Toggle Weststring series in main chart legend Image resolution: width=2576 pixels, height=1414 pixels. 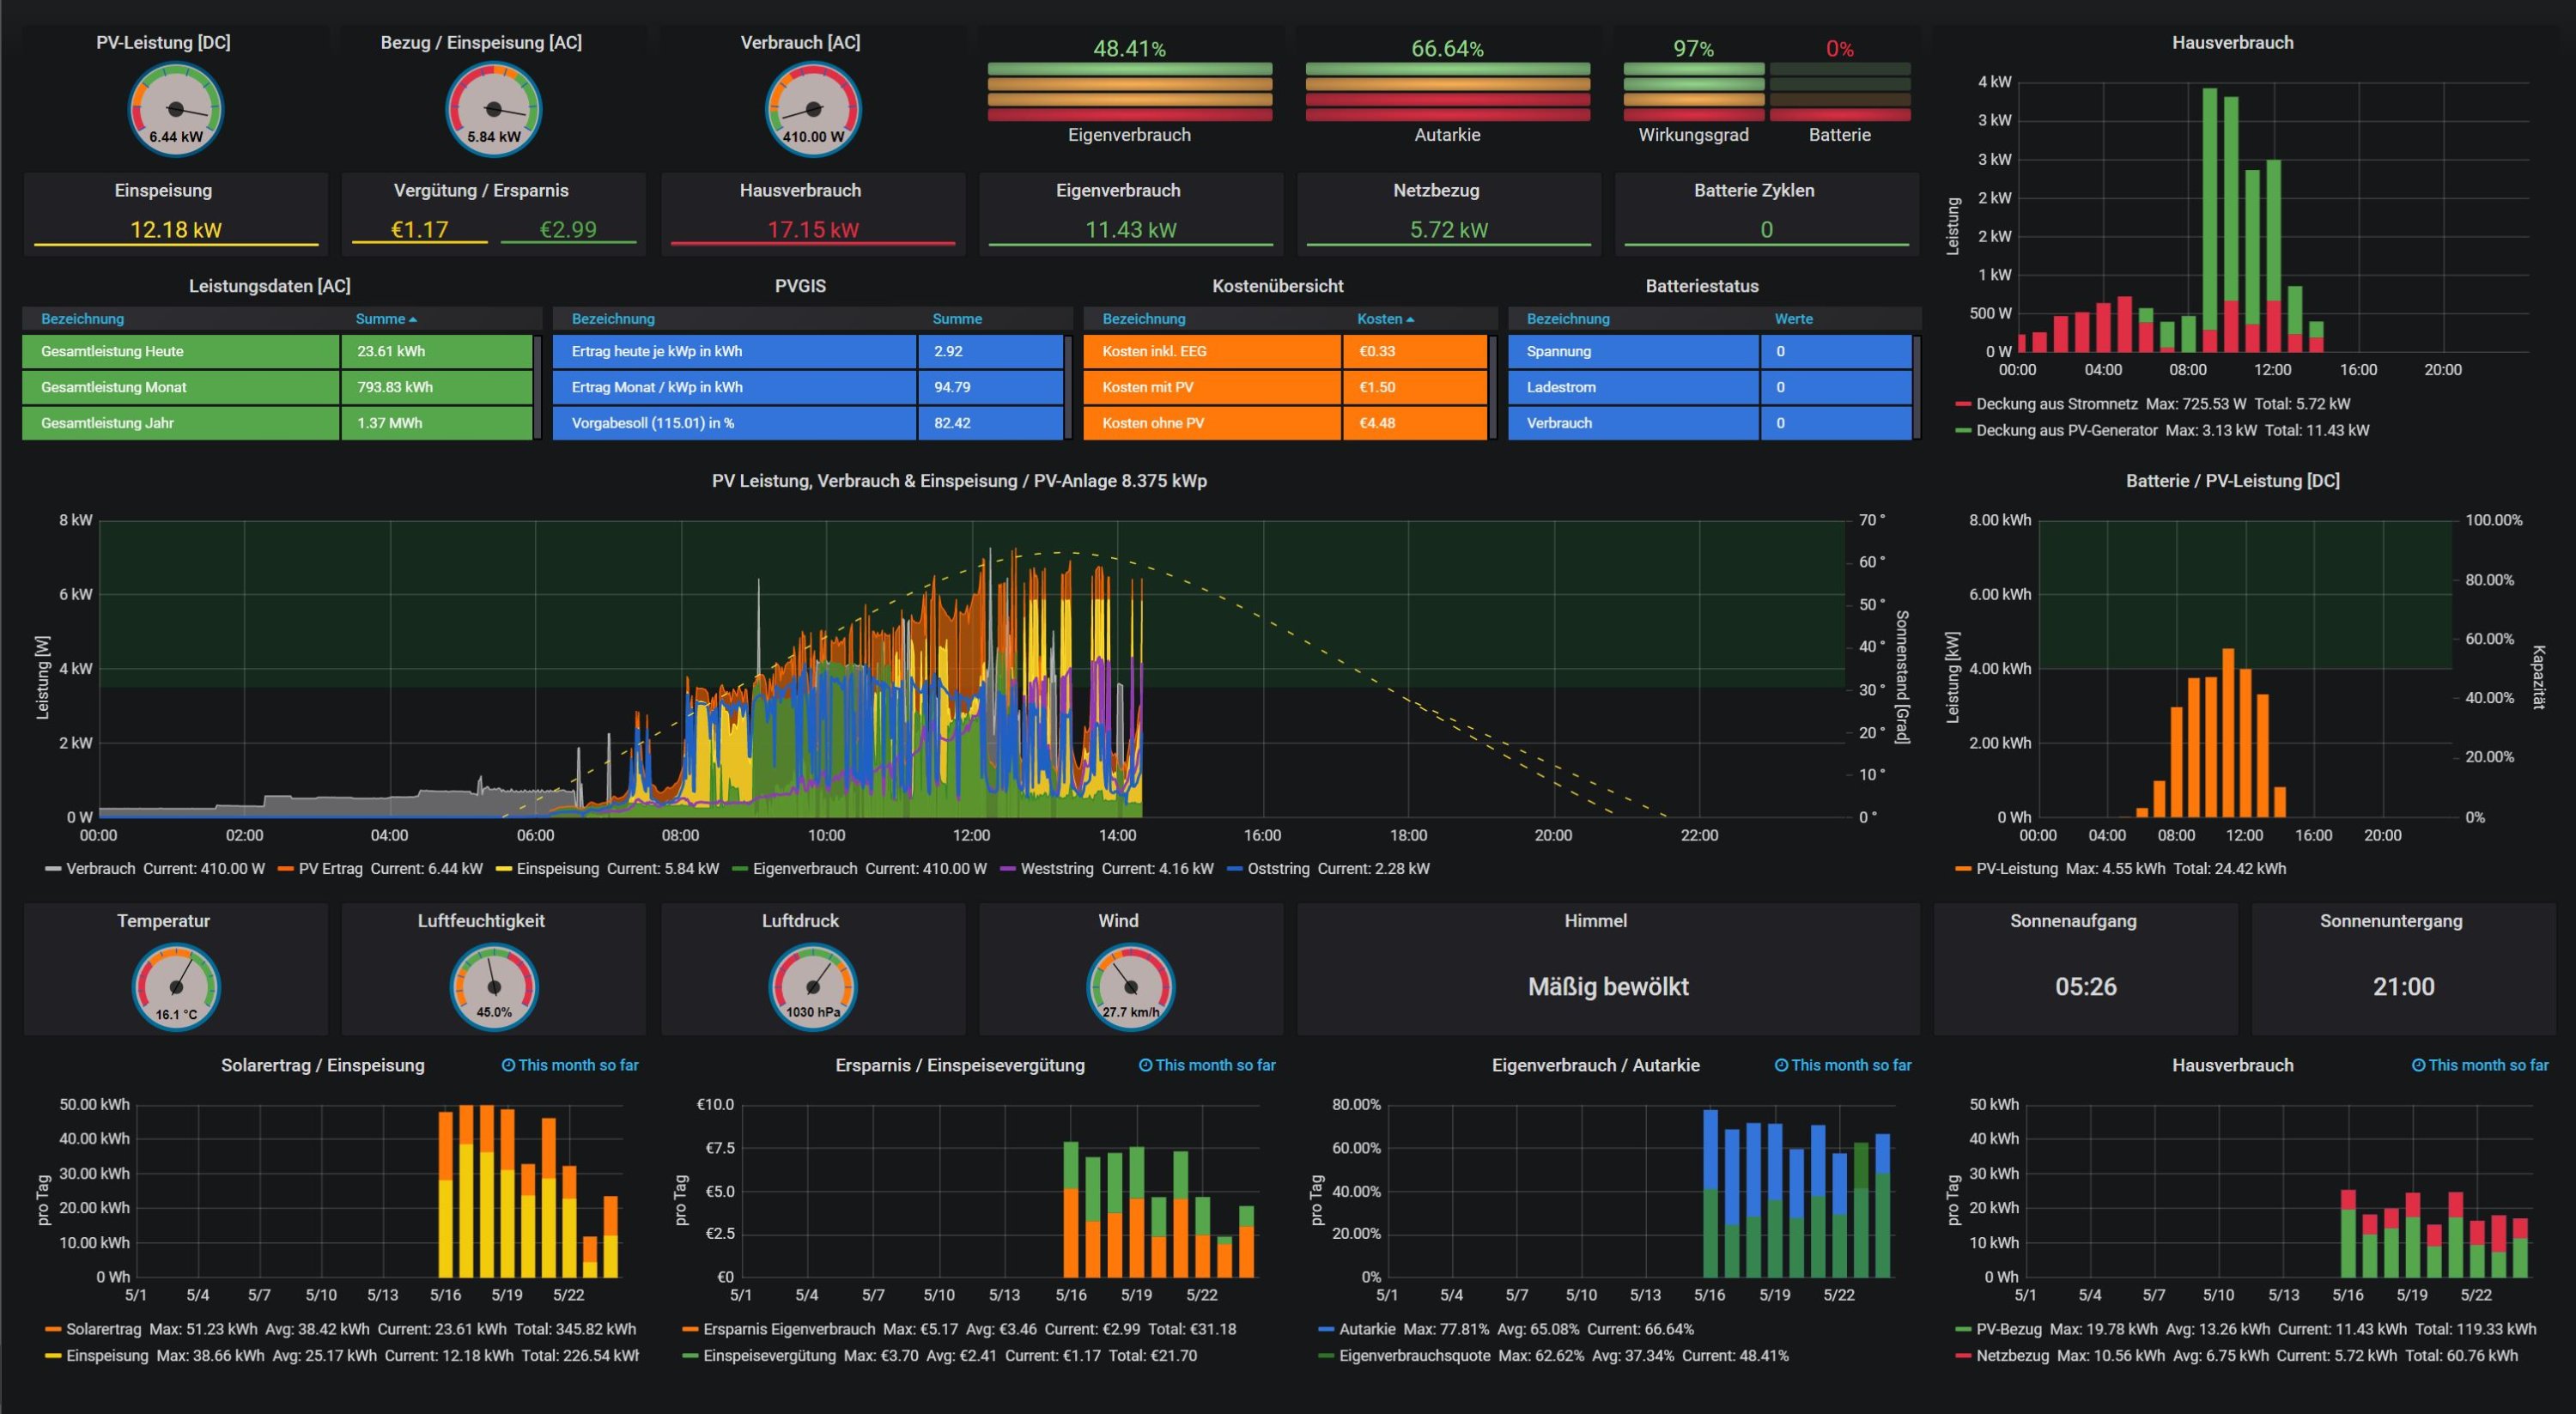click(1056, 868)
